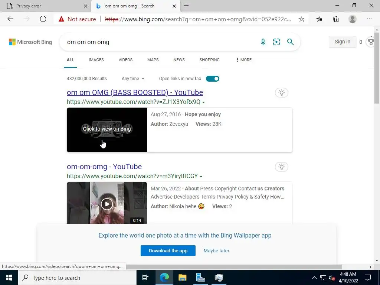Image resolution: width=380 pixels, height=285 pixels.
Task: Dismiss banner with Maybe later
Action: [x=216, y=250]
